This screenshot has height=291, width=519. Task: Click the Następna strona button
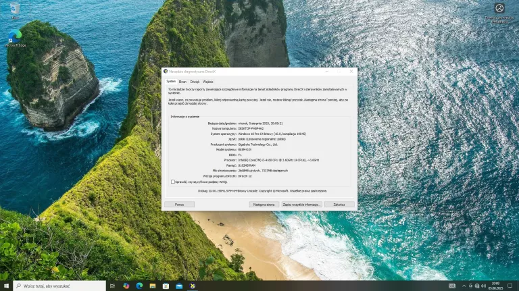262,204
